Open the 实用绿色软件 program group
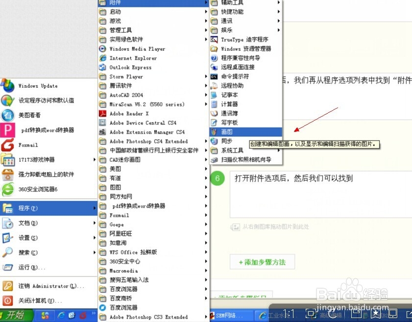Viewport: 412px width, 322px height. [x=153, y=39]
